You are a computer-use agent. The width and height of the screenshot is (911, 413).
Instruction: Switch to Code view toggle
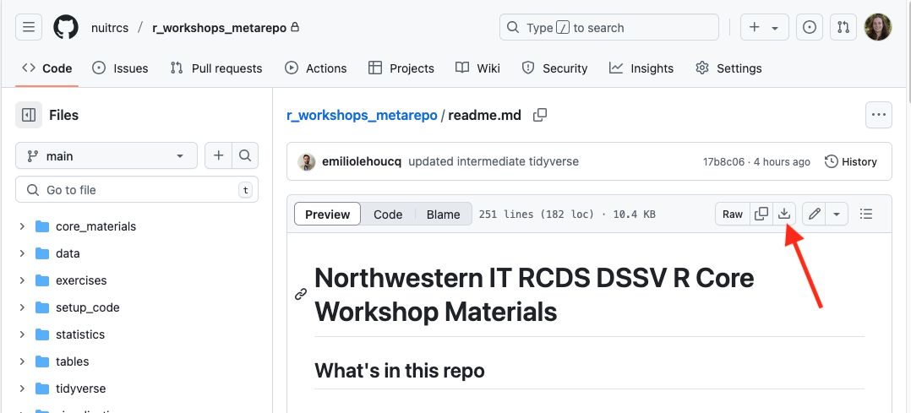coord(388,215)
